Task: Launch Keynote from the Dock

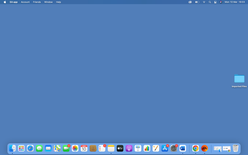Action: click(138, 148)
